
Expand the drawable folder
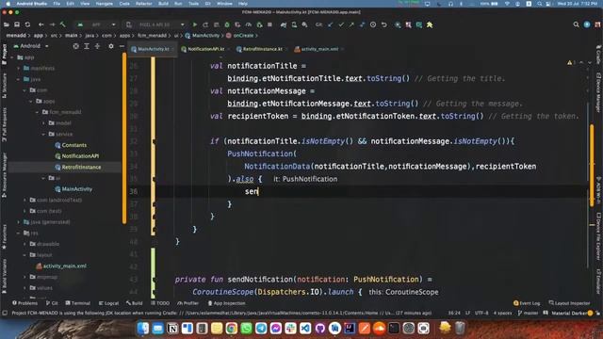(x=25, y=244)
